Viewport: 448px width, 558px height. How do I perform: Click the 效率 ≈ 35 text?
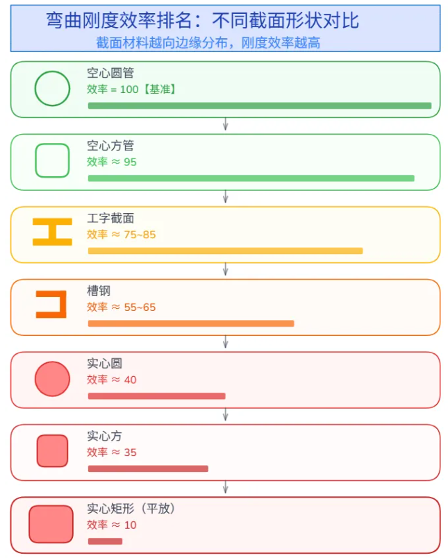point(112,453)
